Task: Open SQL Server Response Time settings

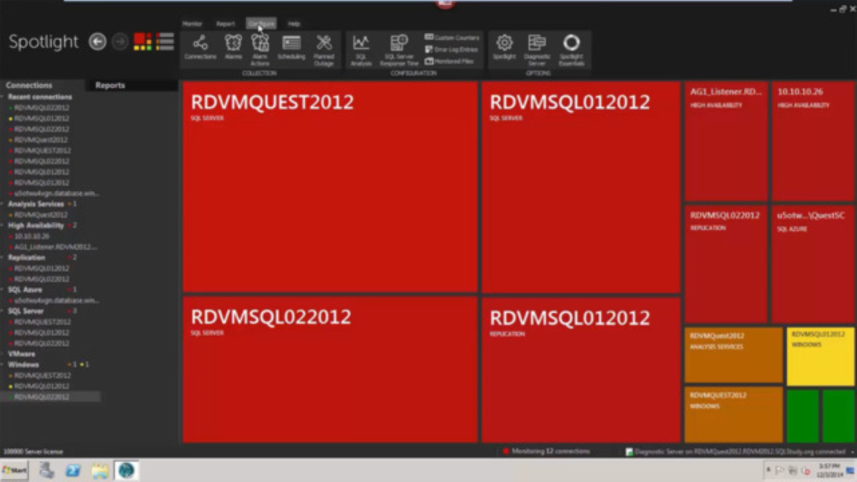Action: pos(398,47)
